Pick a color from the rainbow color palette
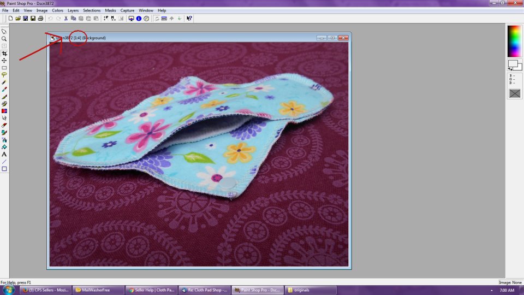 (515, 41)
